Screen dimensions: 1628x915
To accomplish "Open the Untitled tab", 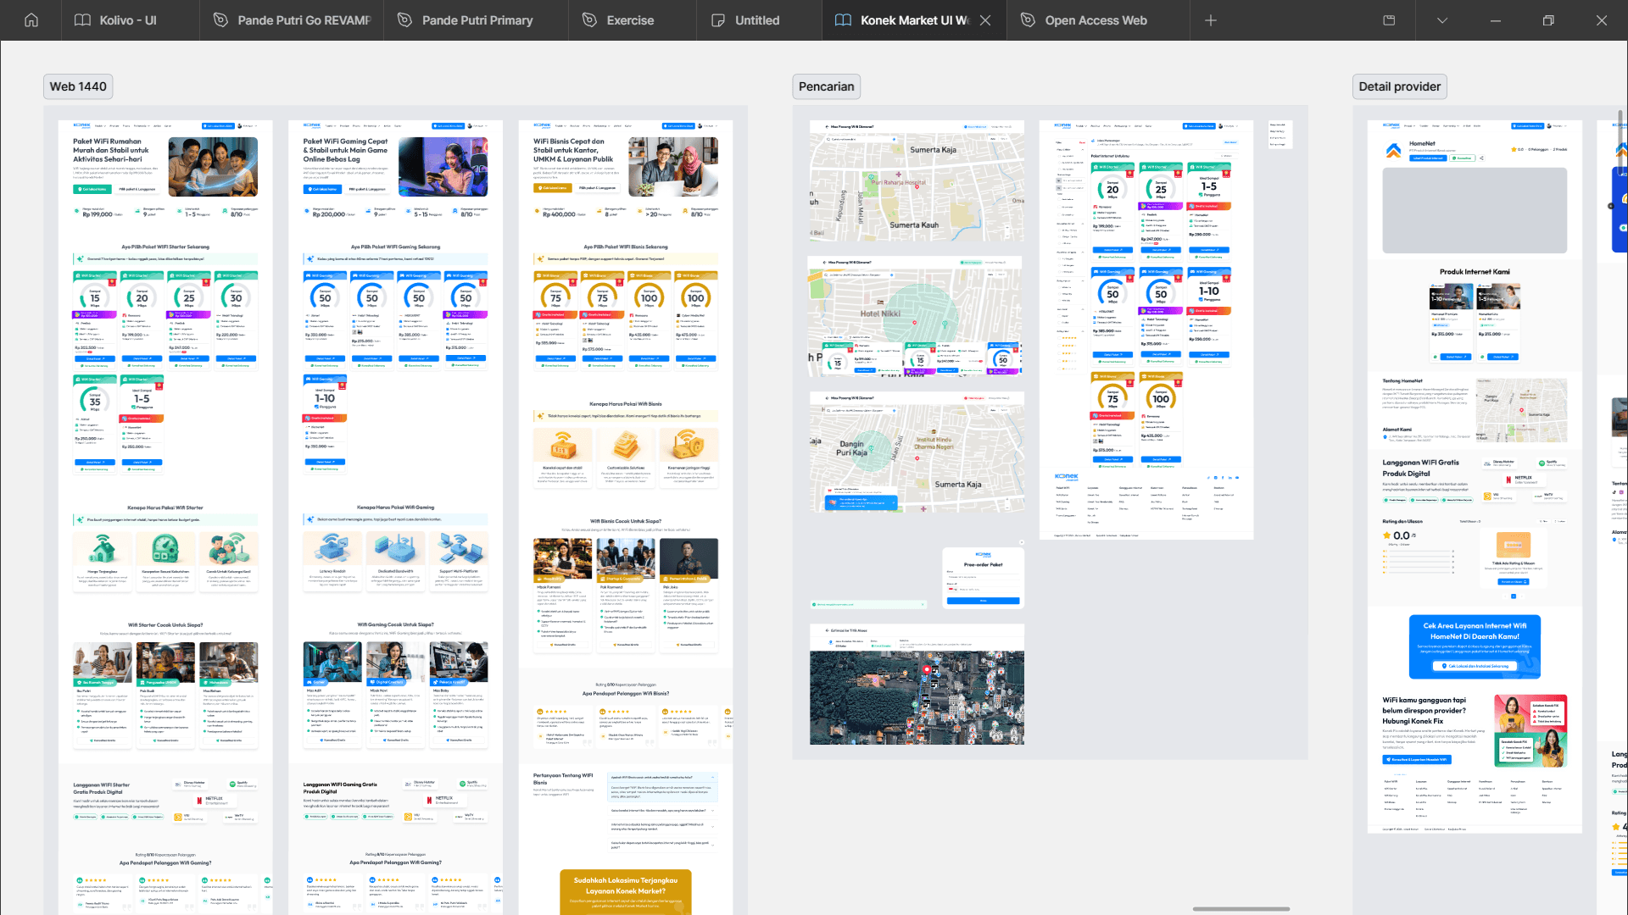I will (x=756, y=20).
